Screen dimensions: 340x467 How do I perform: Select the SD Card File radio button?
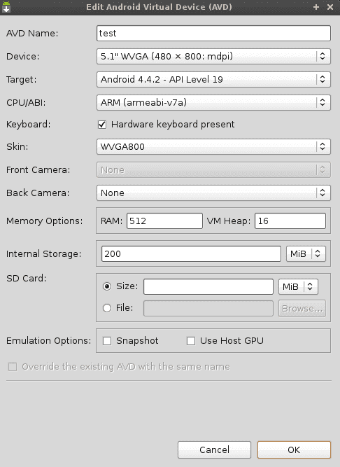107,308
